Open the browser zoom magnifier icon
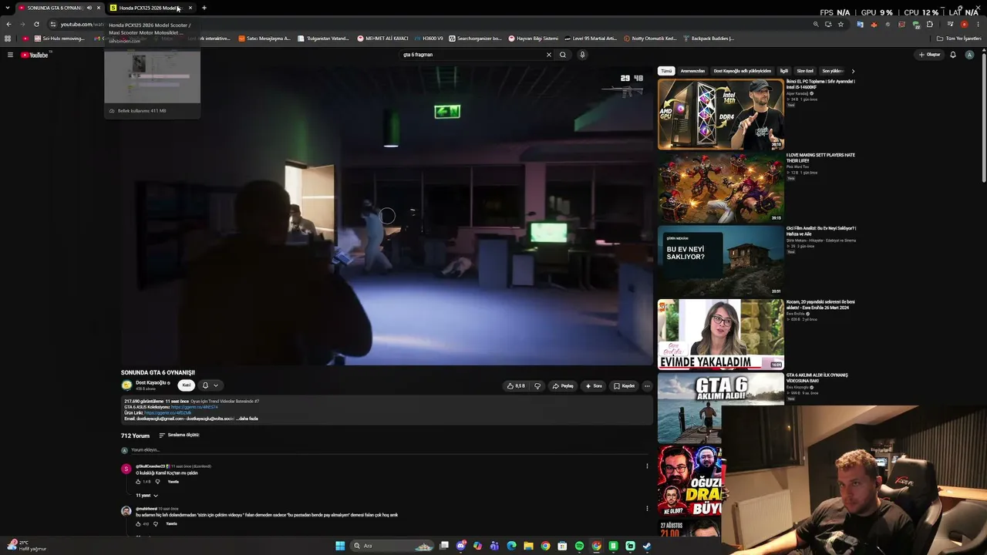Screen dimensions: 987x555 (x=816, y=24)
